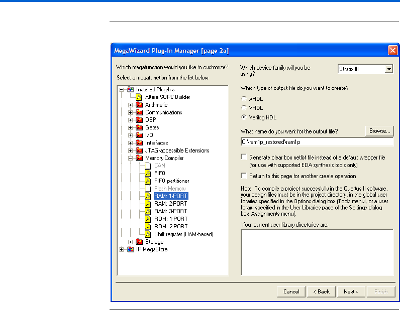Expand the Arithmetic category

130,105
